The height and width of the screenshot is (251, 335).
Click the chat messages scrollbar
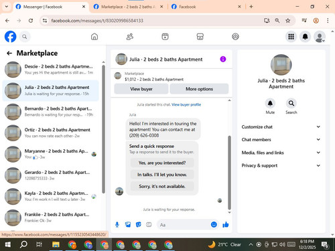229,172
